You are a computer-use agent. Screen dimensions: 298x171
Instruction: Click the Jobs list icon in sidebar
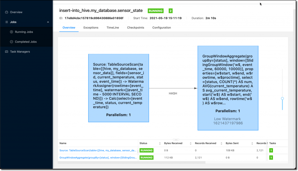(x=6, y=22)
